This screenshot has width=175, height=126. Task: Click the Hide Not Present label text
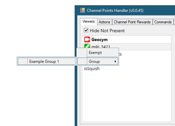tap(107, 31)
